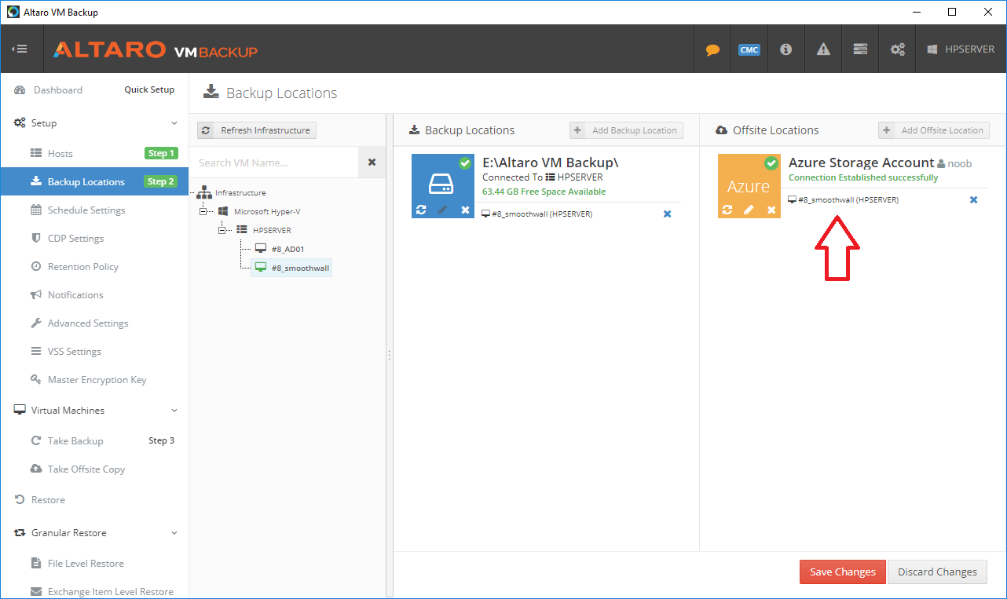Click Add Backup Location button
This screenshot has height=599, width=1007.
click(x=626, y=130)
